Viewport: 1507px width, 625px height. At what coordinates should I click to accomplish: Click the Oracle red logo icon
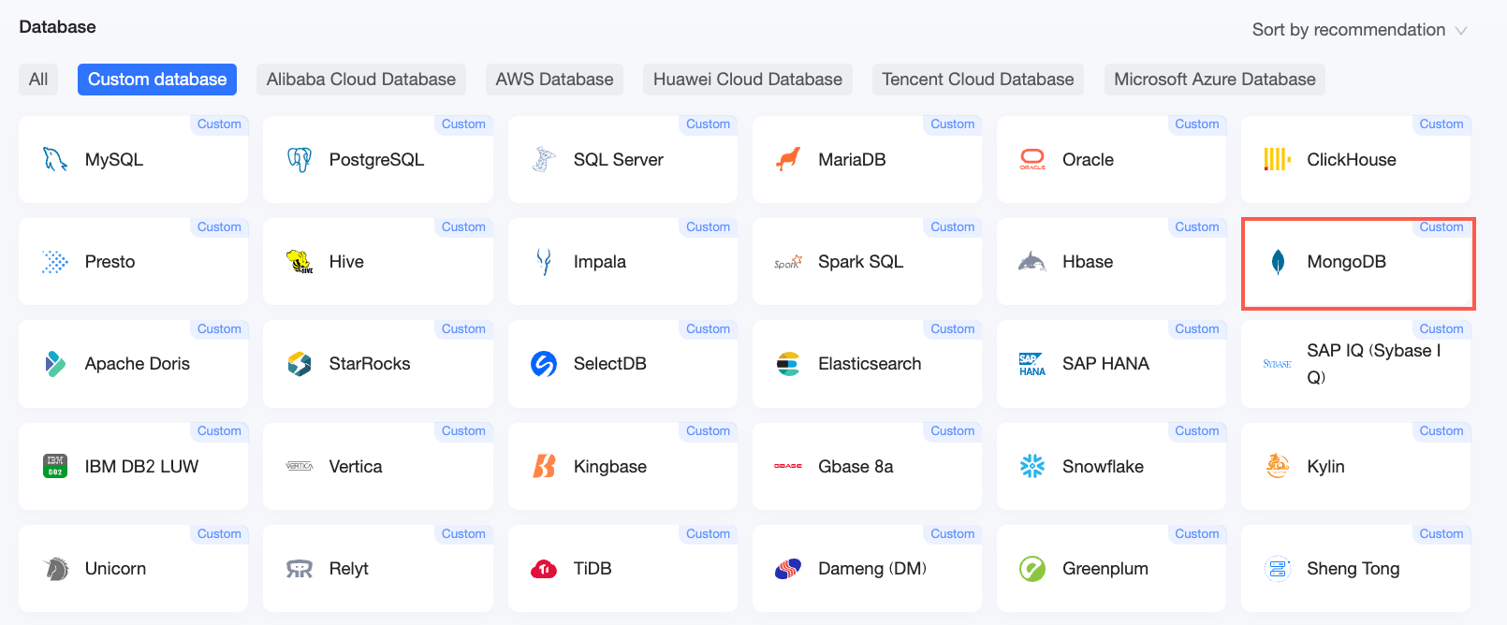click(1032, 160)
